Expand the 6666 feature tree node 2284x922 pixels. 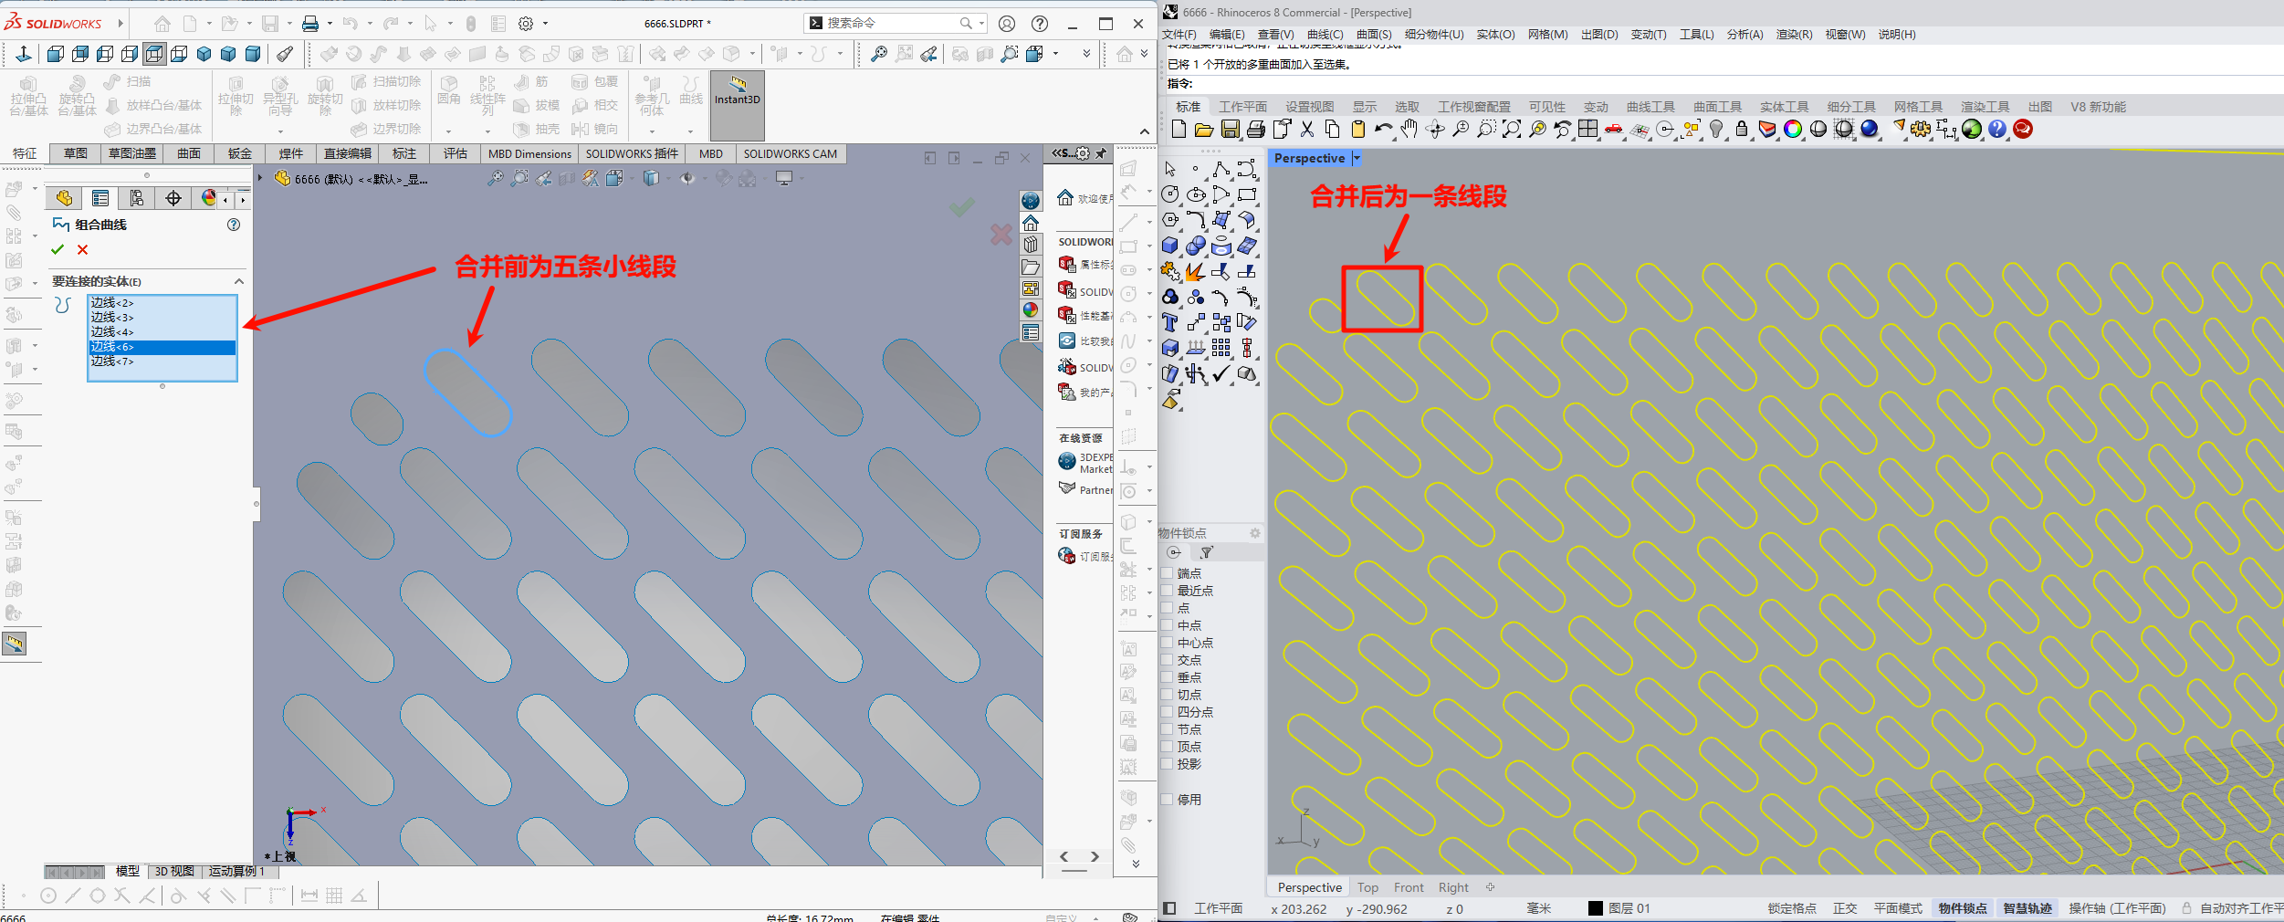[261, 179]
